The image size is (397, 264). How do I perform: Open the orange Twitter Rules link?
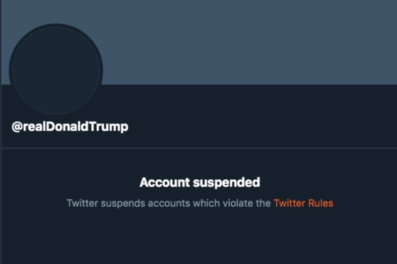click(303, 203)
